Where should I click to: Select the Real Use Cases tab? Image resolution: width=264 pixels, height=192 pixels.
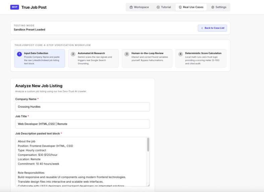191,7
